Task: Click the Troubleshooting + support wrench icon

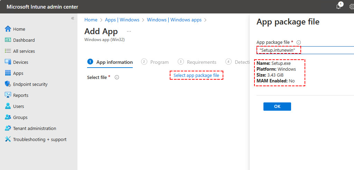Action: (x=8, y=139)
